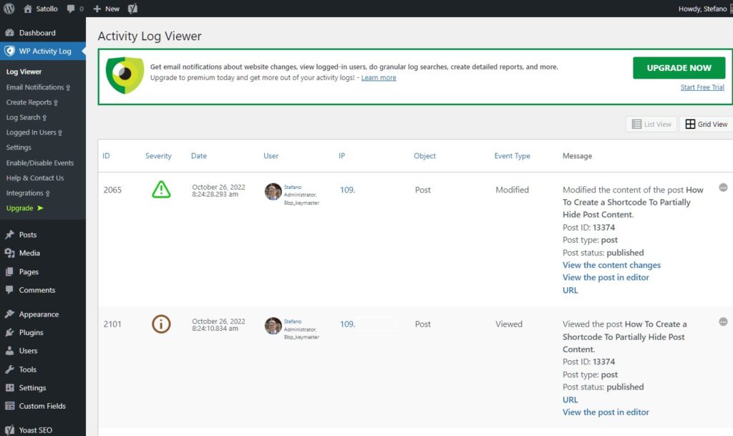This screenshot has width=733, height=436.
Task: Open the Yoast icon in admin bar
Action: tap(132, 9)
